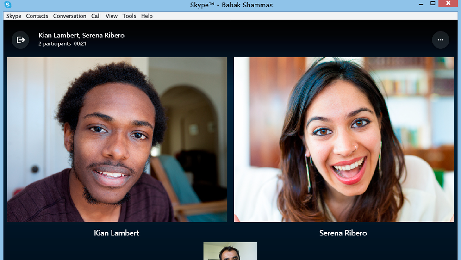Open the Conversation menu
The width and height of the screenshot is (461, 260).
tap(70, 16)
